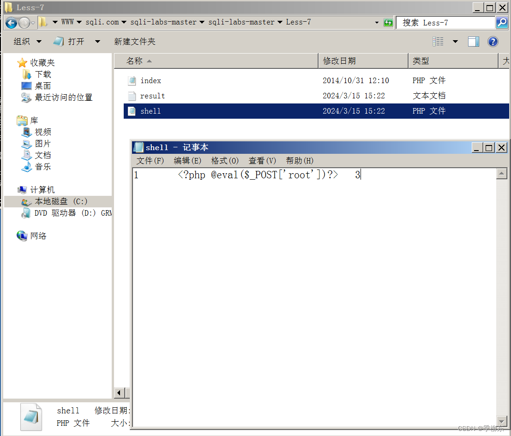Select 库 in navigation pane

click(34, 121)
